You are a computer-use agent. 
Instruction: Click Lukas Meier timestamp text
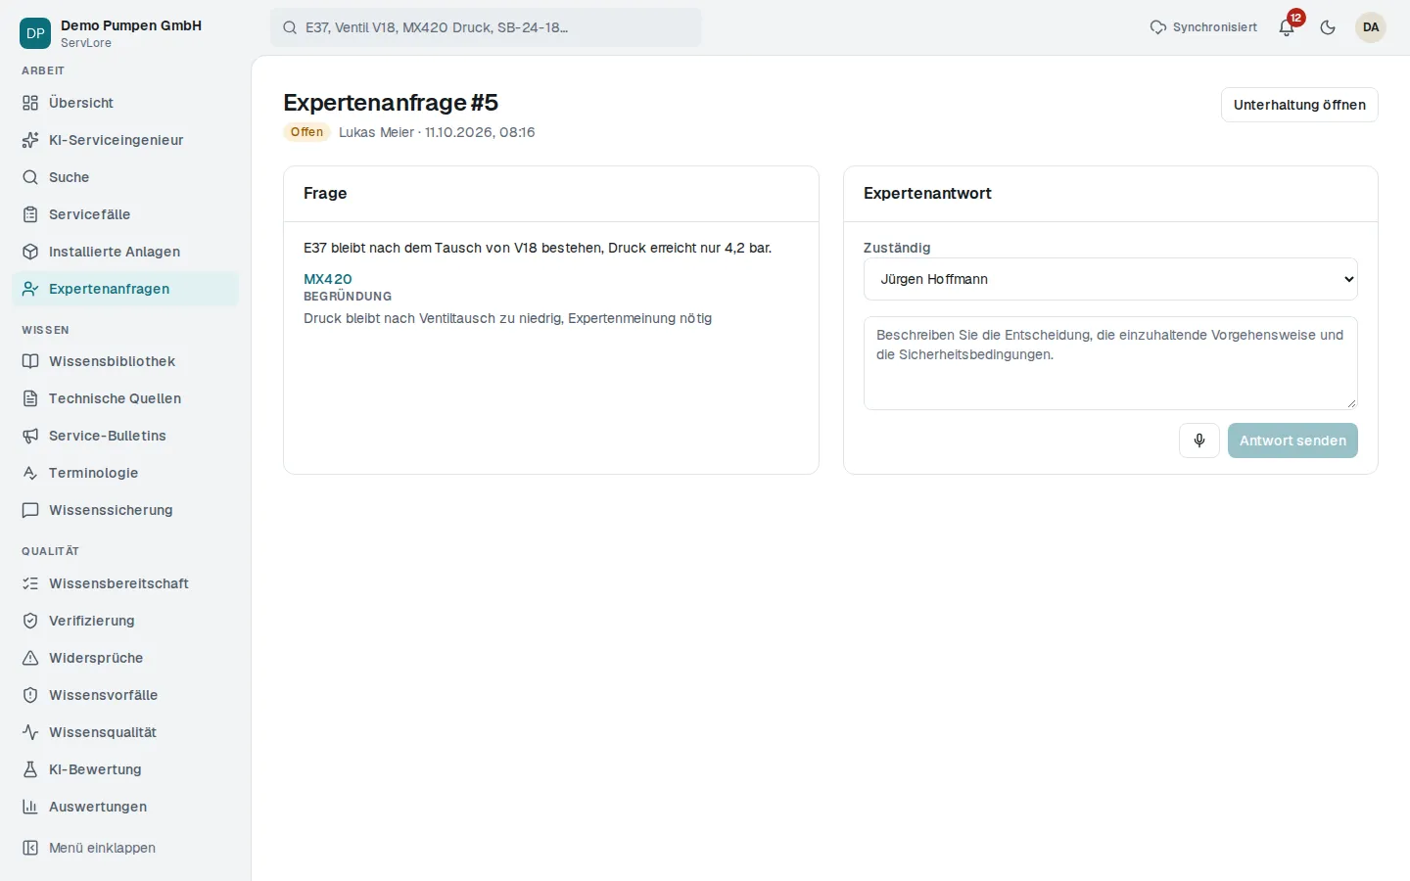437,132
